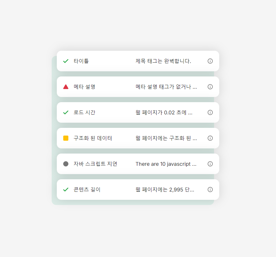Click green checkmark beside 로드 시간
Screen dimensions: 276x257
click(66, 112)
